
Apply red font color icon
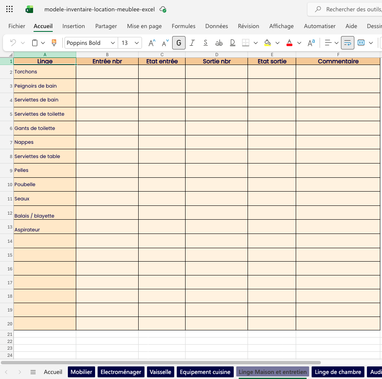(x=289, y=43)
